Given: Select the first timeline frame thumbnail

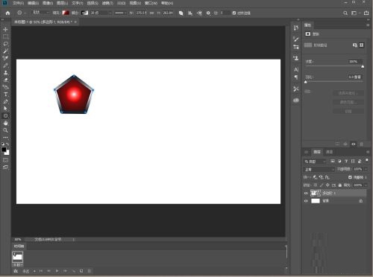Looking at the screenshot, I should click(17, 257).
